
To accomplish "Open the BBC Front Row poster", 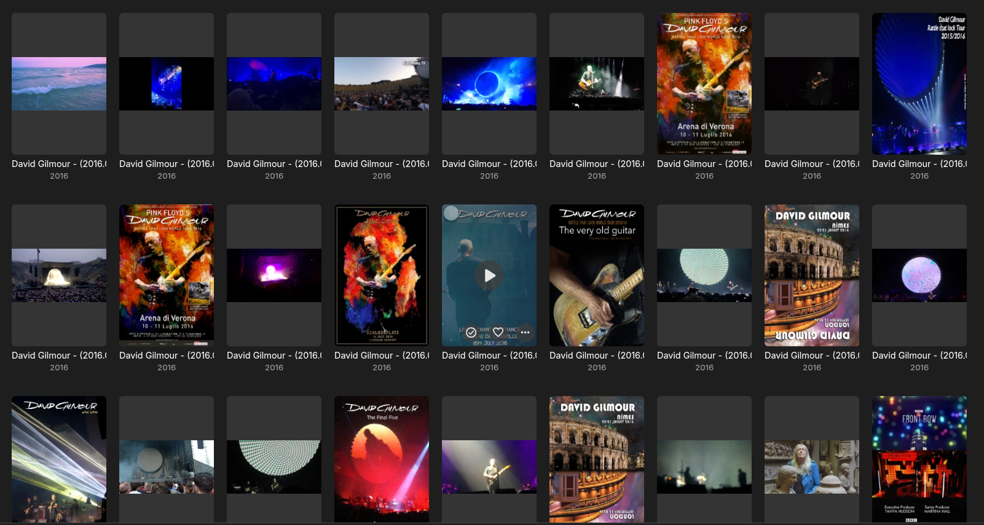I will tap(919, 459).
